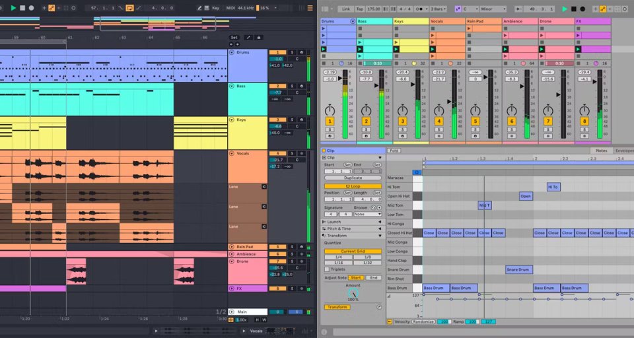The image size is (634, 338).
Task: Click the Duplicate button in Clip panel
Action: 353,178
